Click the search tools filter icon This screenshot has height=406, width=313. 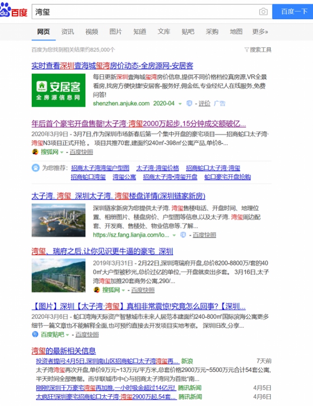coord(246,50)
